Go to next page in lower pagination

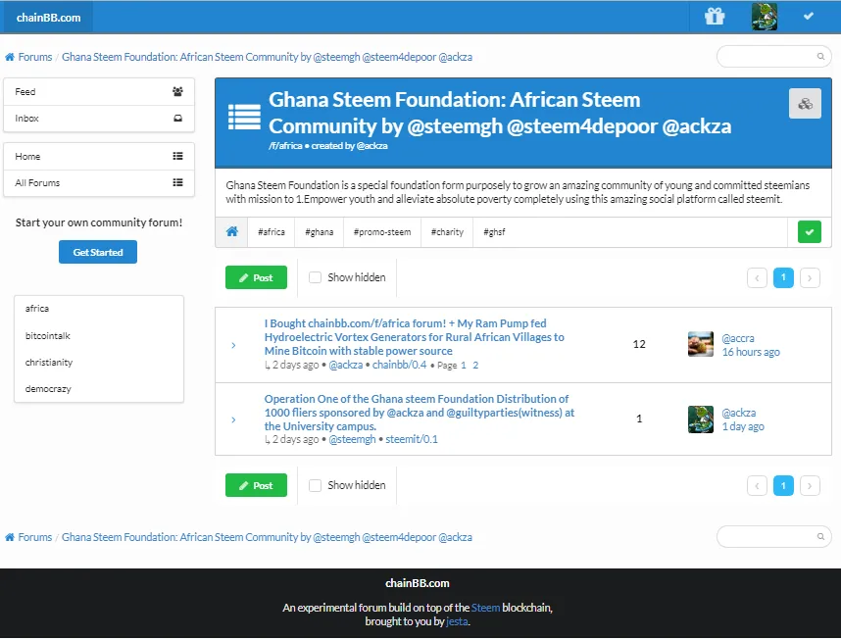810,485
